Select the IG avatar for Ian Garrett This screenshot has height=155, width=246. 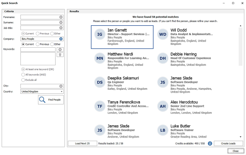[100, 34]
